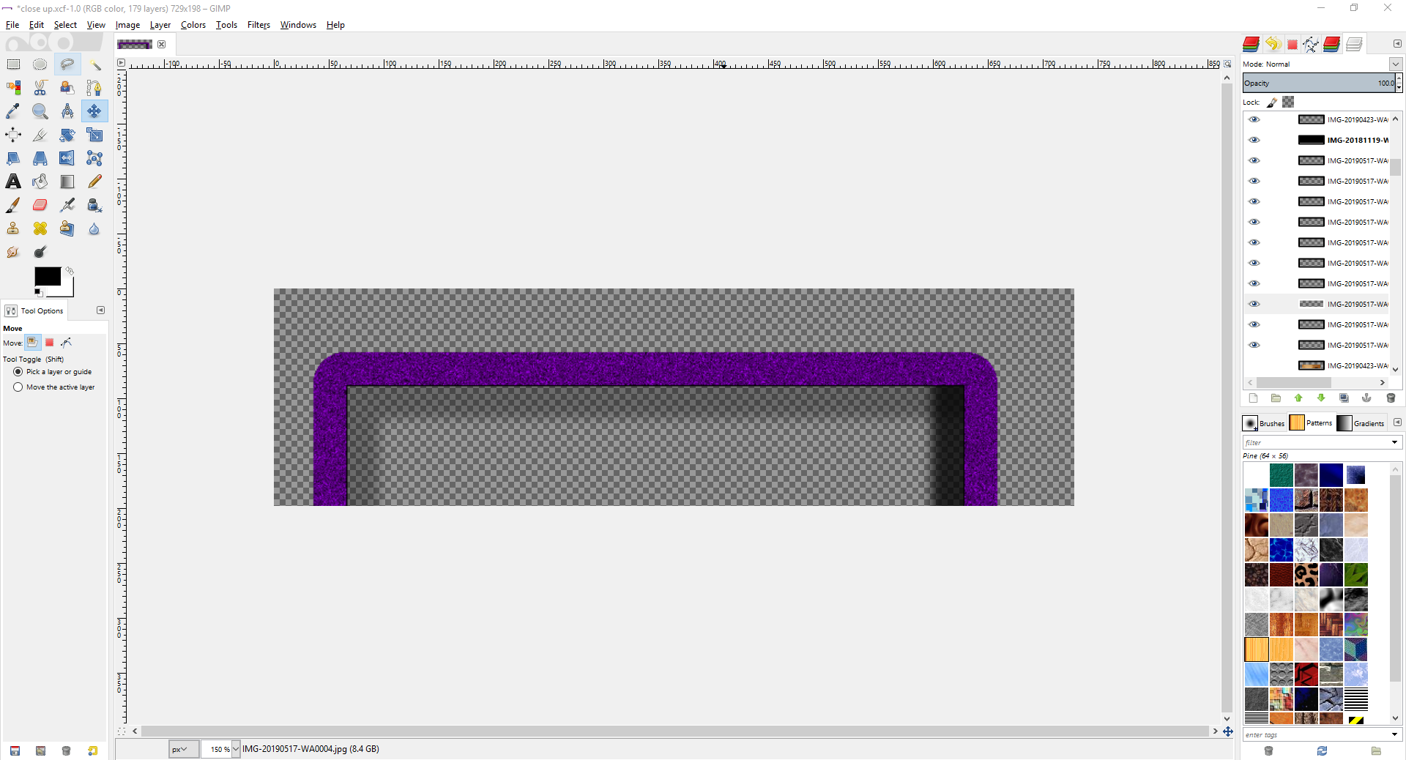Select the Measure compass tool
Screen dimensions: 1406x760
click(x=67, y=111)
